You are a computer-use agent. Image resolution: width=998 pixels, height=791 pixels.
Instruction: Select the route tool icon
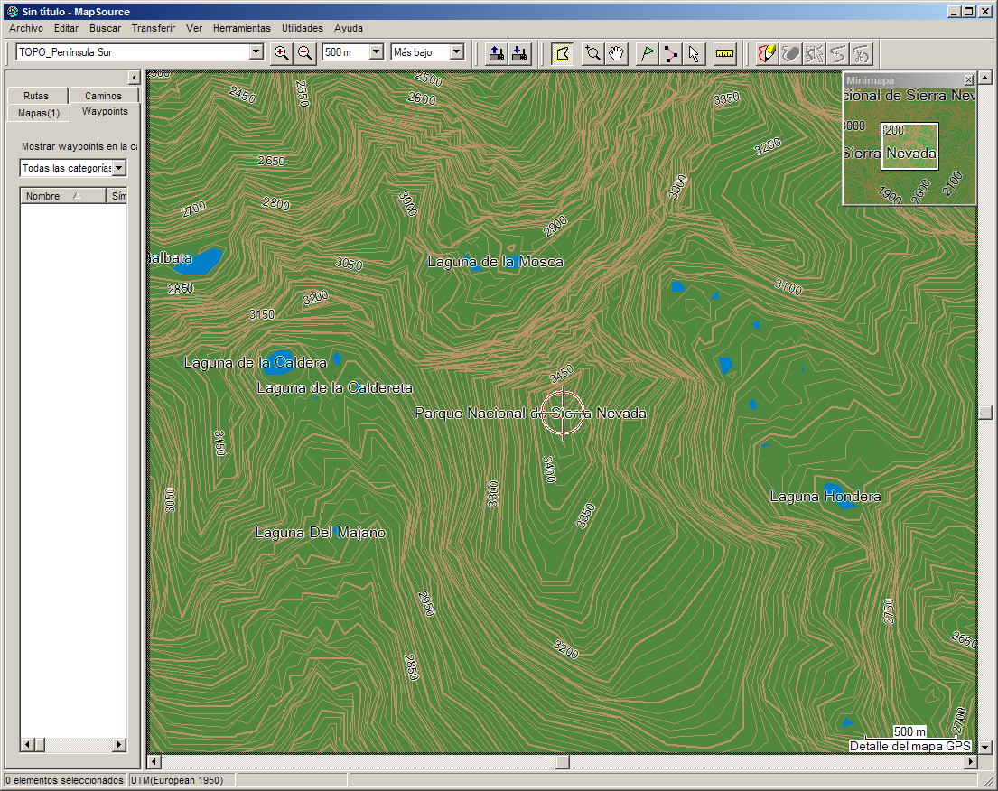(670, 53)
